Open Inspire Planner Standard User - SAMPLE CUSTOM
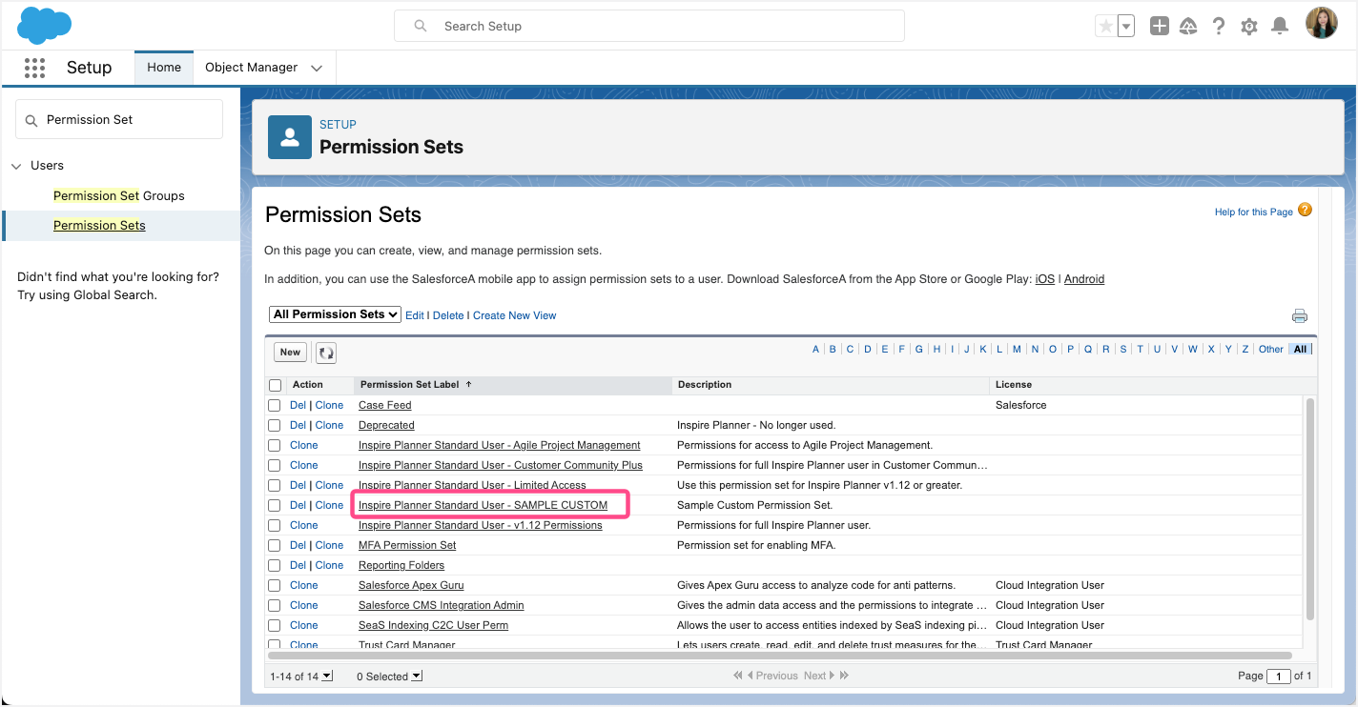Image resolution: width=1358 pixels, height=707 pixels. tap(483, 505)
